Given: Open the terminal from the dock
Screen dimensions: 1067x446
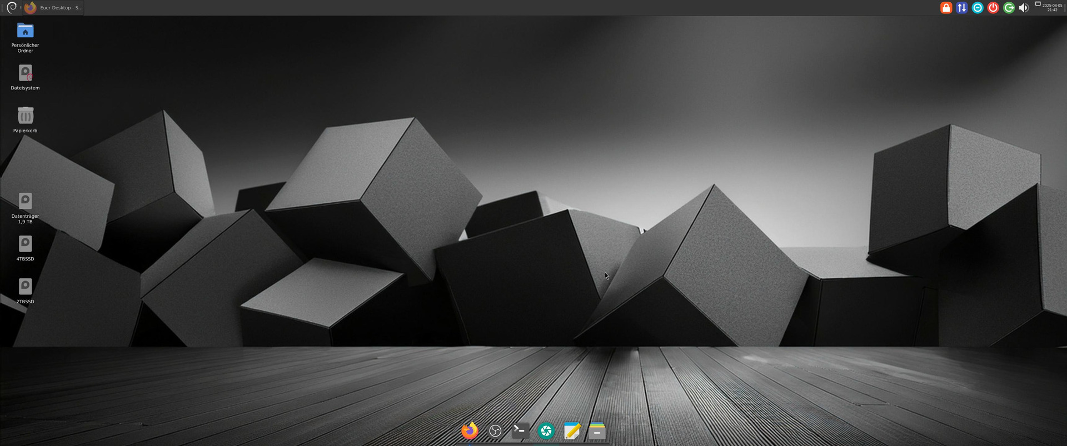Looking at the screenshot, I should 520,430.
